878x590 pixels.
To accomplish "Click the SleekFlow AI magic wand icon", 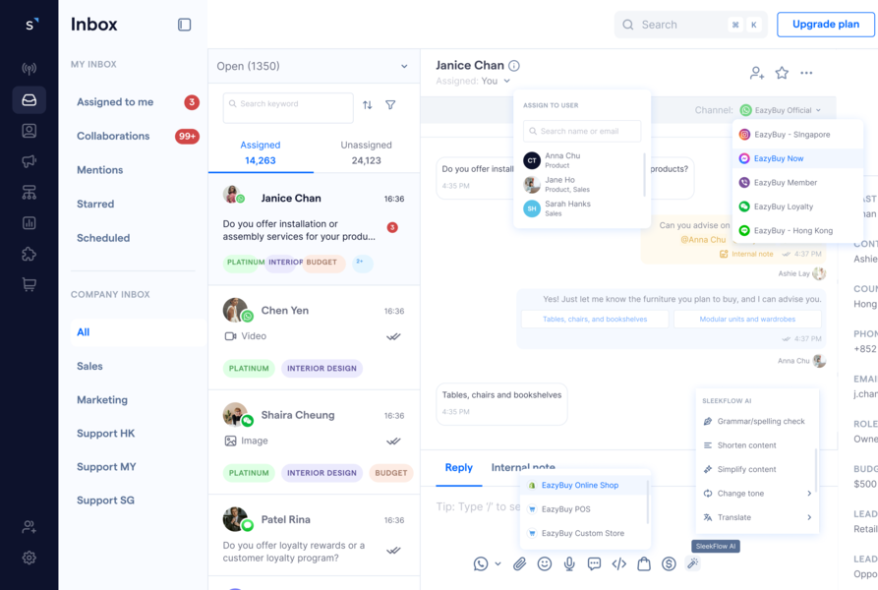I will coord(693,563).
